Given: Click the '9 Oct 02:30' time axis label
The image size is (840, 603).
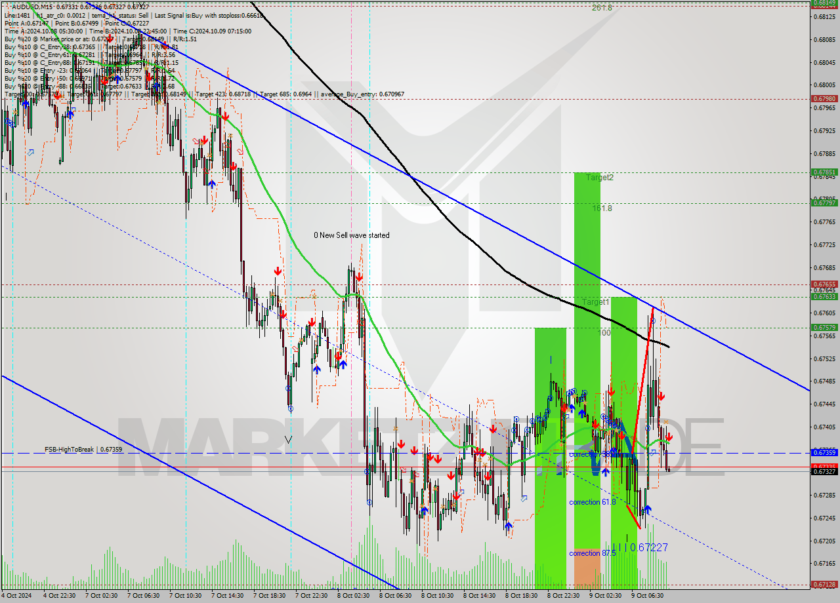Looking at the screenshot, I should tap(605, 596).
